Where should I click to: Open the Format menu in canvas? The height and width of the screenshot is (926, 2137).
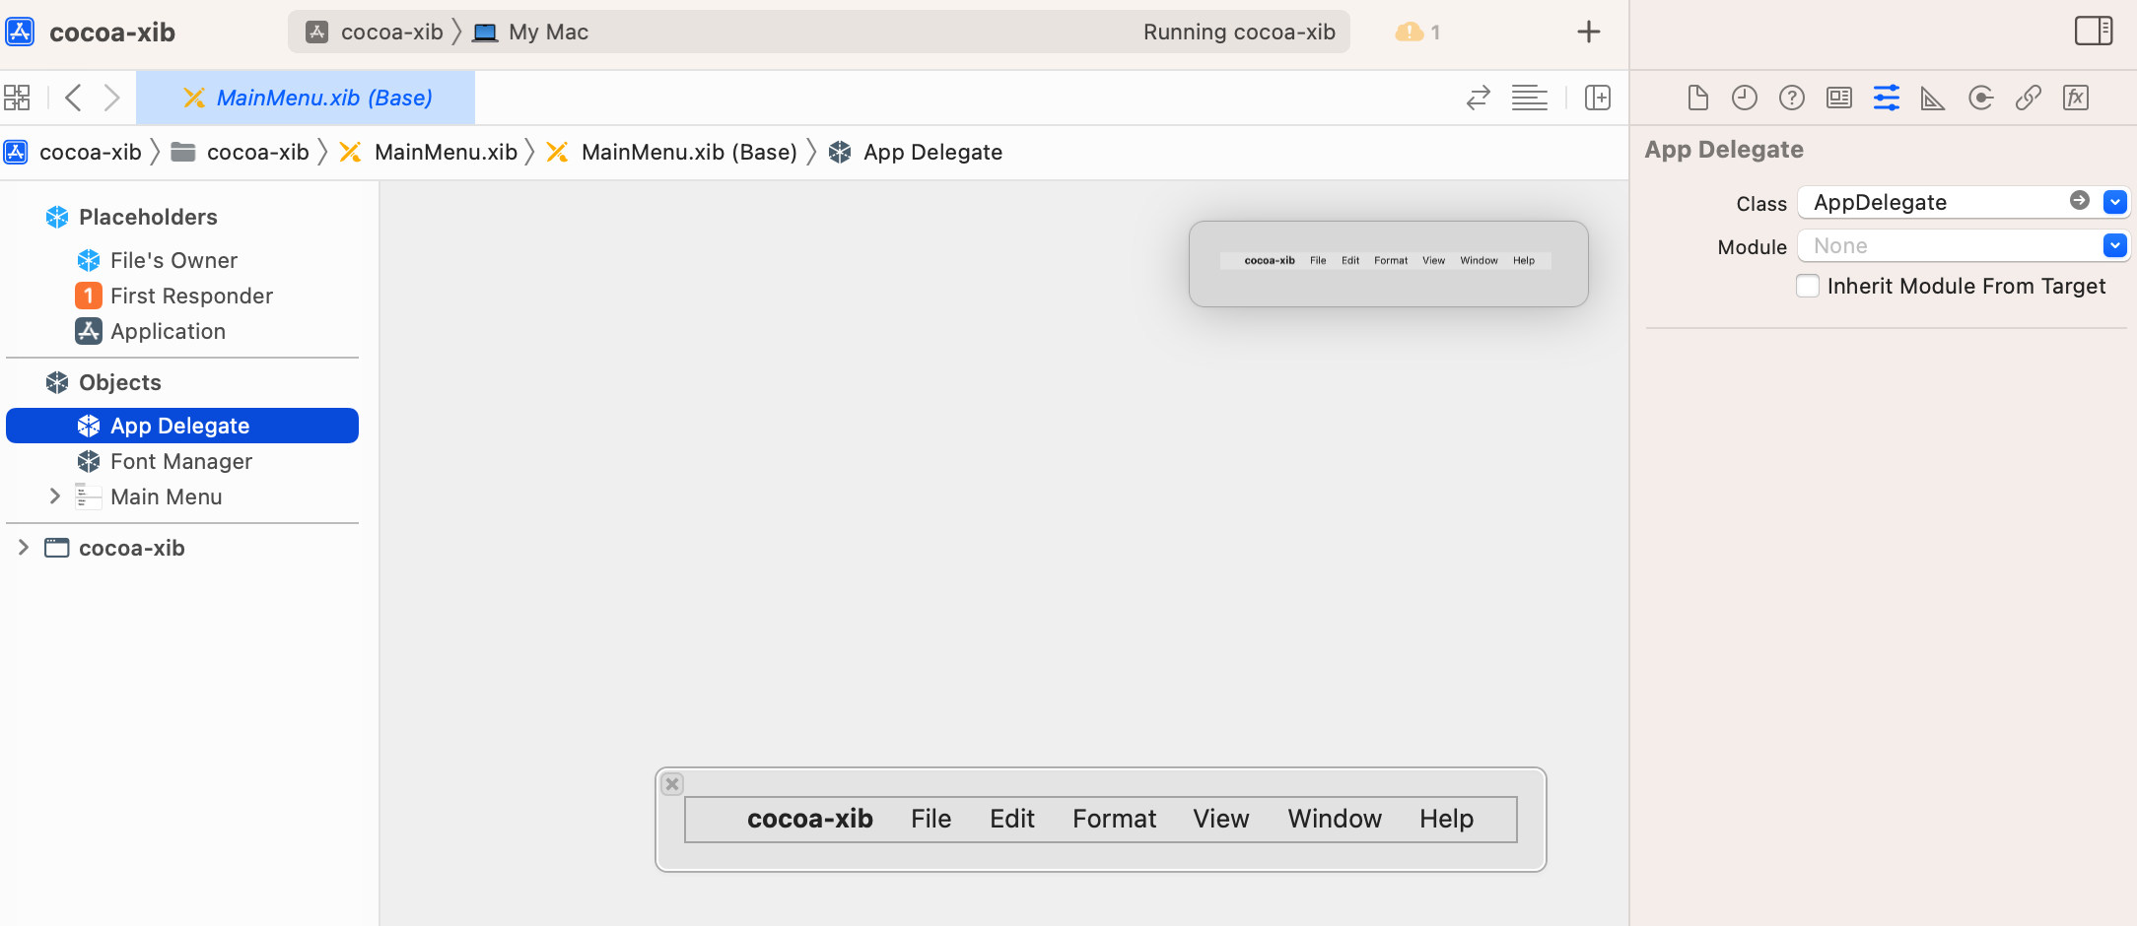pos(1115,819)
